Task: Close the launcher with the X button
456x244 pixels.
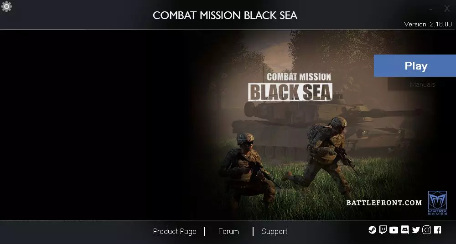Action: [x=447, y=9]
